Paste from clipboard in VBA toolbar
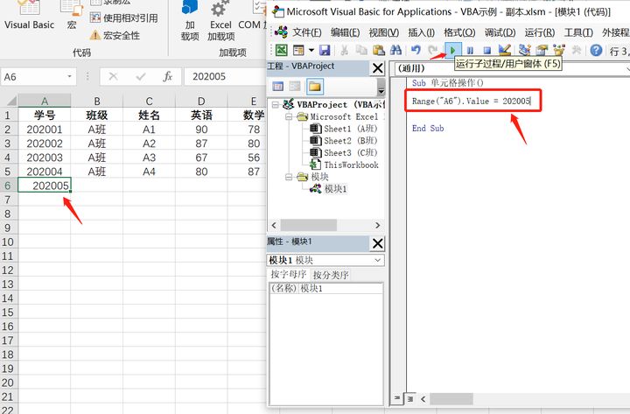The image size is (630, 414). point(379,50)
